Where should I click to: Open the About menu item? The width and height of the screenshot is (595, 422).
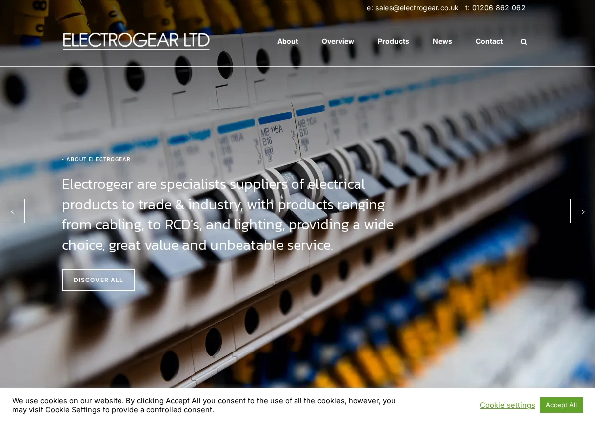[288, 41]
